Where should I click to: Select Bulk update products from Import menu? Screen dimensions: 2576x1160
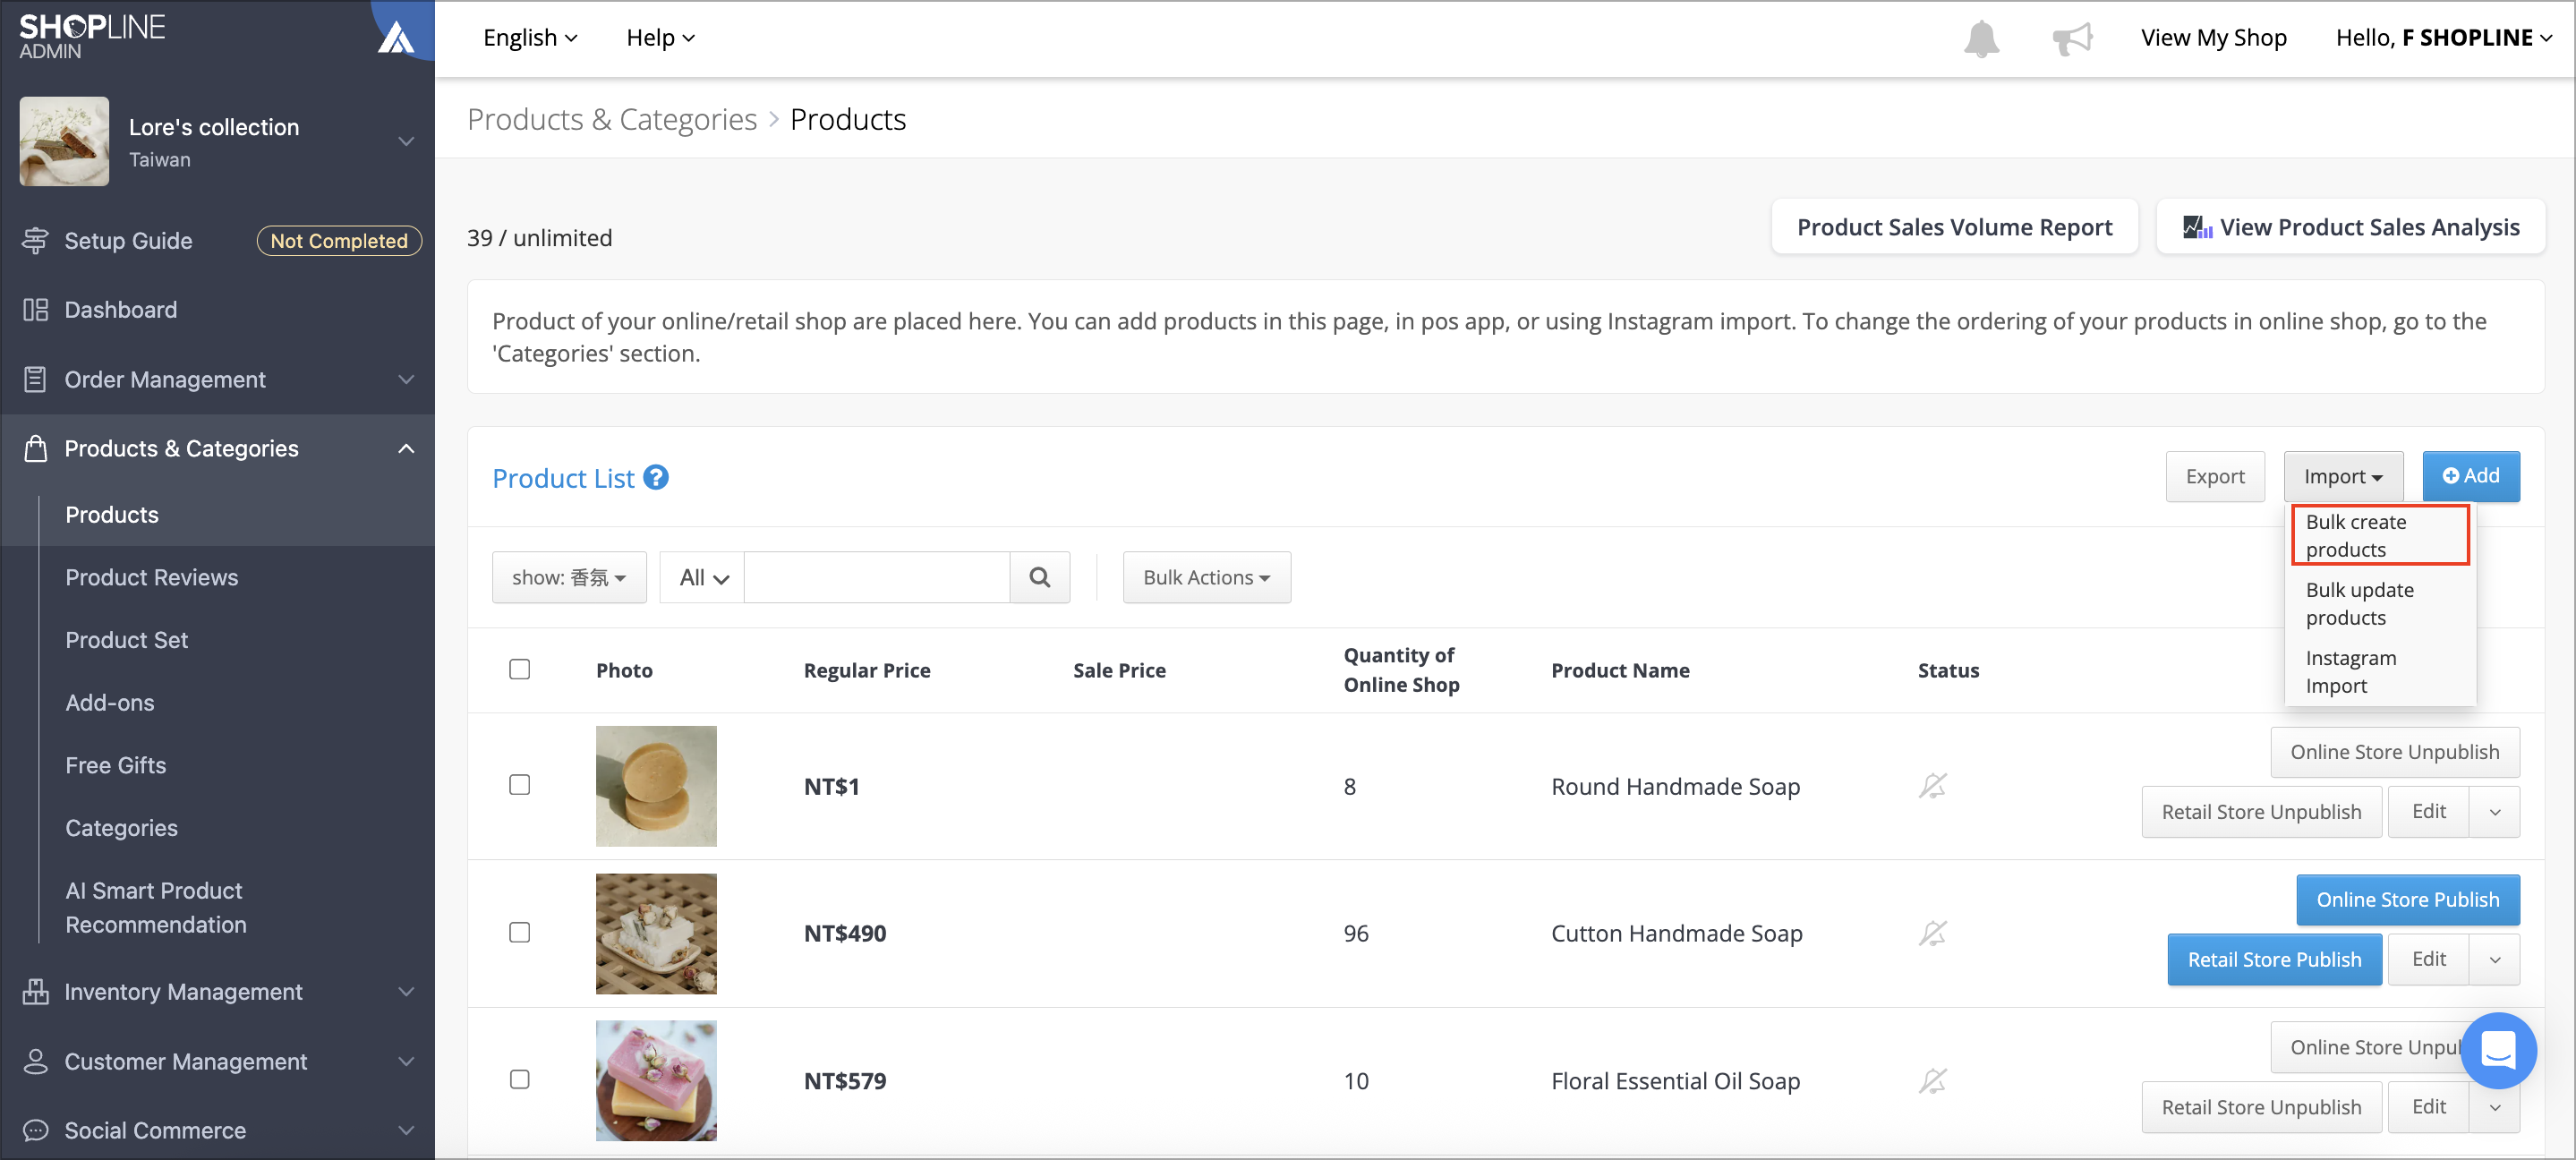pyautogui.click(x=2380, y=603)
